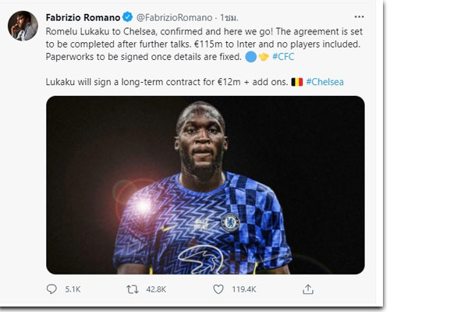Click the handshake emoji in tweet
The width and height of the screenshot is (468, 312).
point(264,57)
